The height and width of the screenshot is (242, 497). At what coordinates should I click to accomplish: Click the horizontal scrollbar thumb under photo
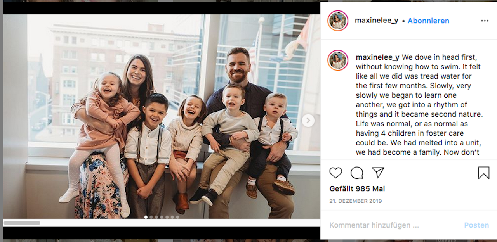tap(22, 223)
